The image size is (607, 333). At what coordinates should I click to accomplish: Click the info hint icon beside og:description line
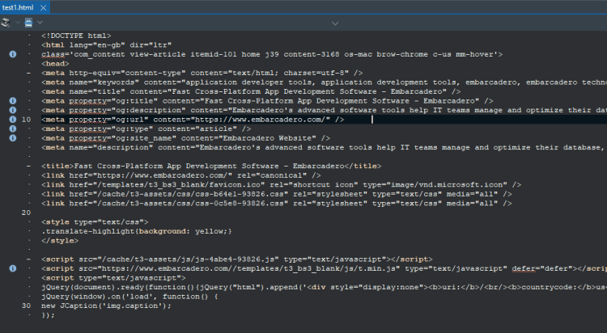coord(13,110)
